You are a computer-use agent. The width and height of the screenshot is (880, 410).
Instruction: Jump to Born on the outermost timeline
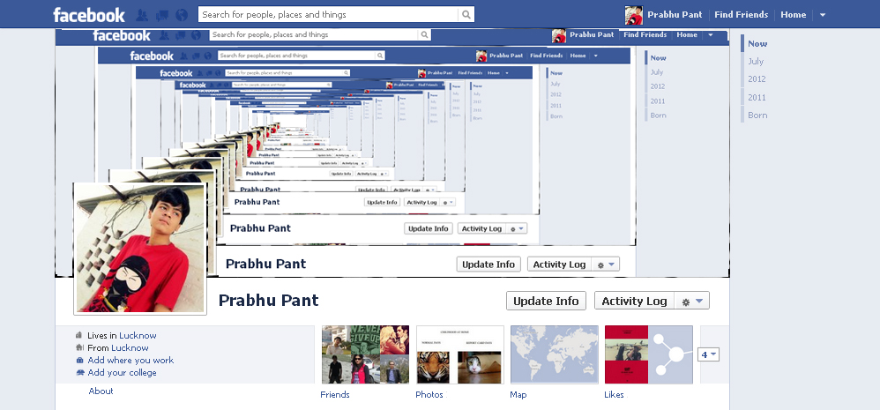757,115
